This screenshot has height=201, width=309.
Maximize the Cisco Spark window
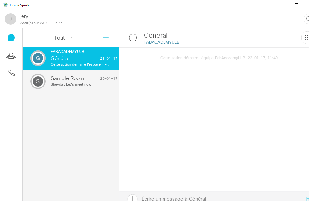(296, 5)
